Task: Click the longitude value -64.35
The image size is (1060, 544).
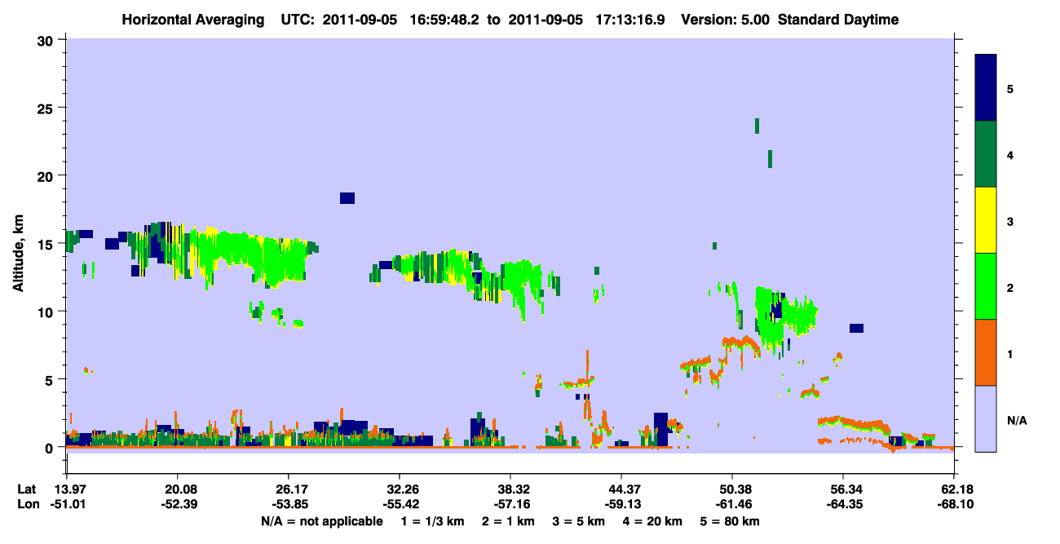Action: (843, 504)
